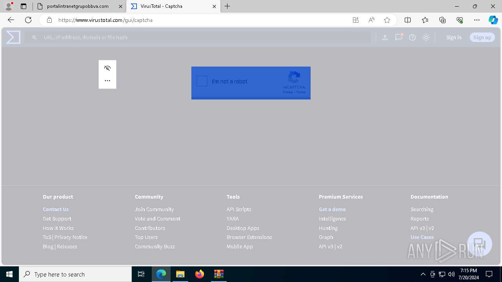502x282 pixels.
Task: Open the Reports documentation link
Action: coord(420,219)
